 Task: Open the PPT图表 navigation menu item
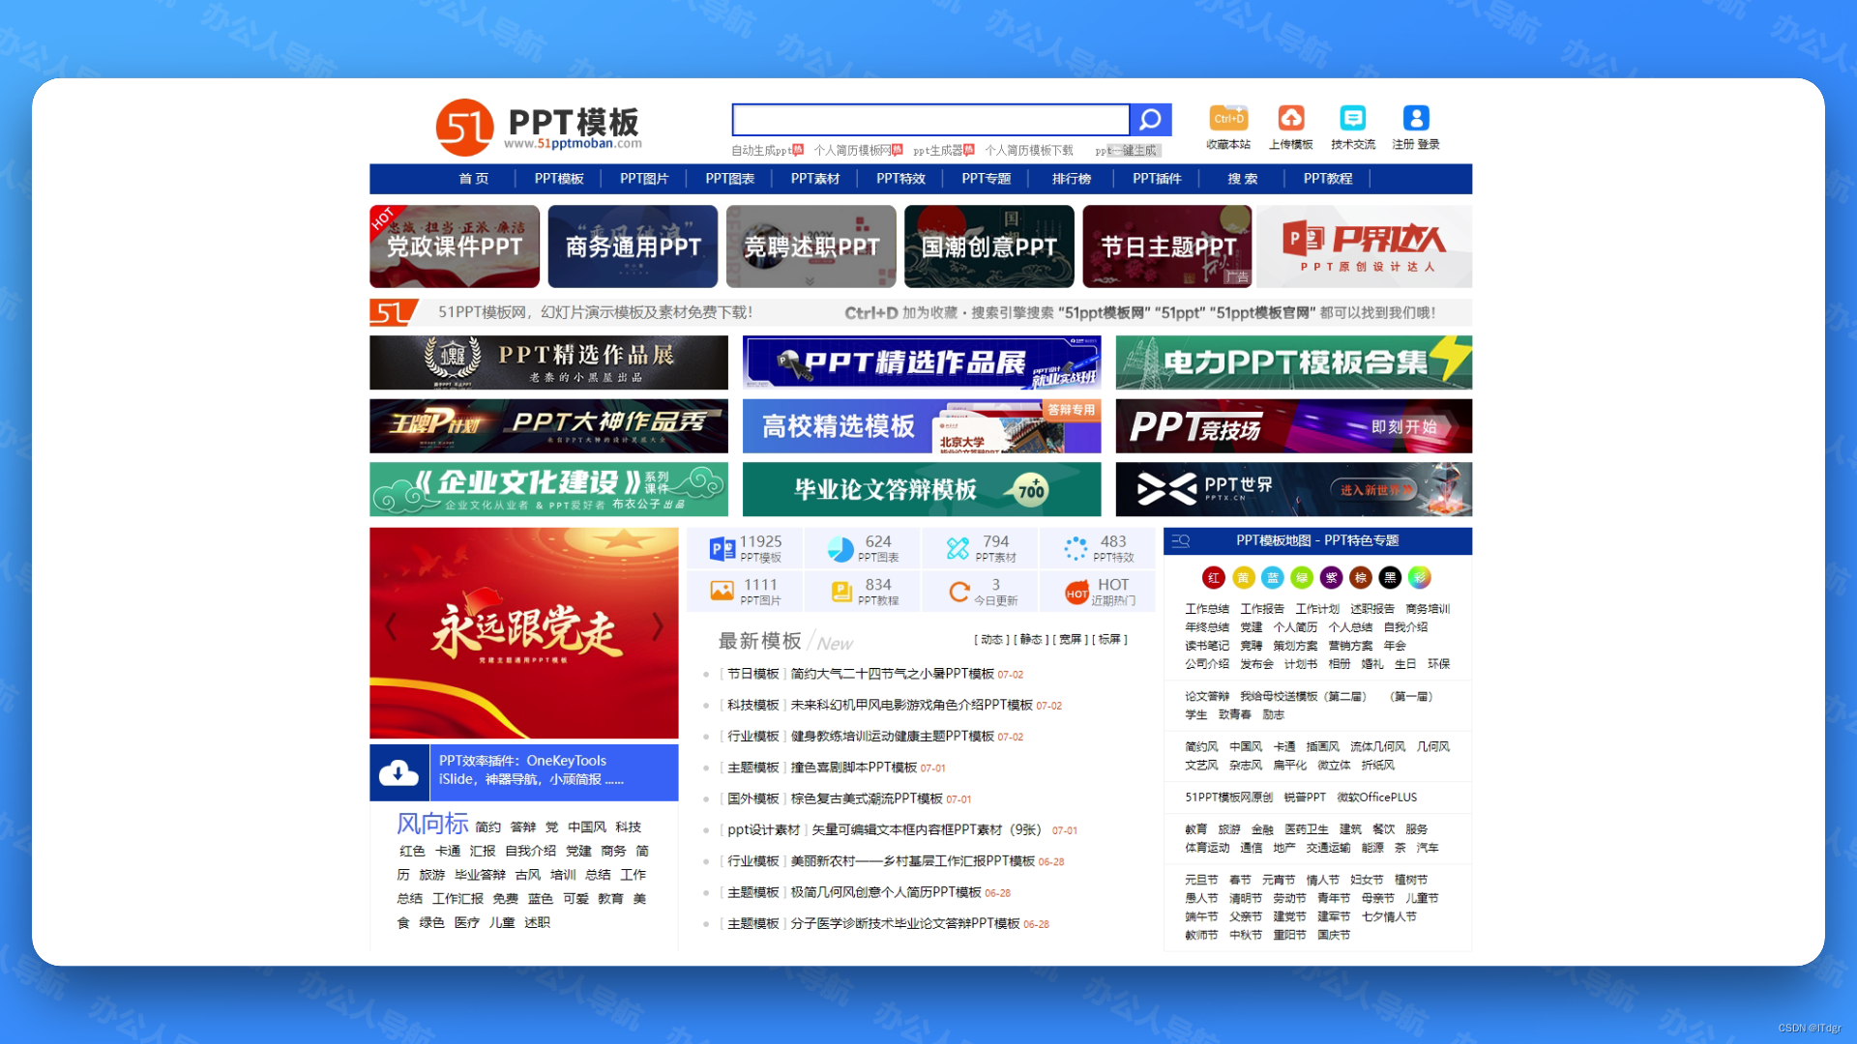click(x=729, y=179)
